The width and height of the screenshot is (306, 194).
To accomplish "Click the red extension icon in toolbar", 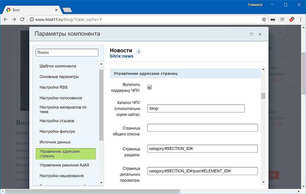I will coord(292,20).
